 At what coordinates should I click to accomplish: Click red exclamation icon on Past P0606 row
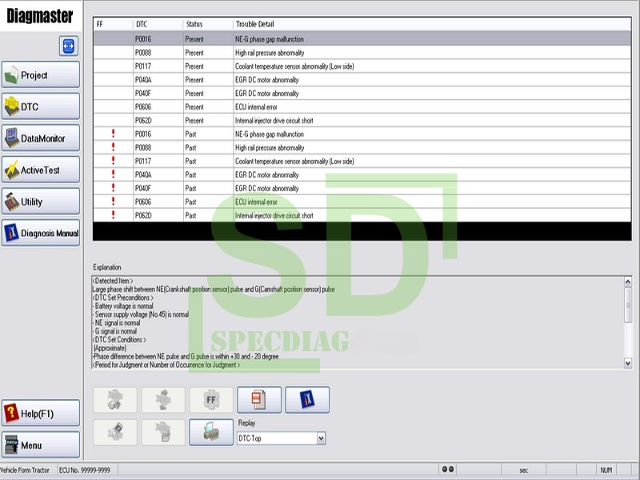[x=113, y=202]
